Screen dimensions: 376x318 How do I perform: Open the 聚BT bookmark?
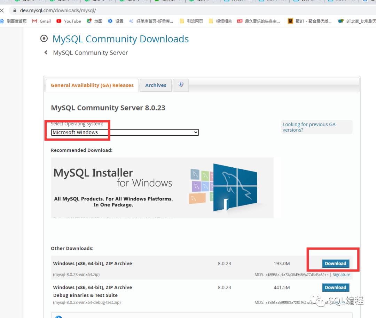click(x=310, y=21)
